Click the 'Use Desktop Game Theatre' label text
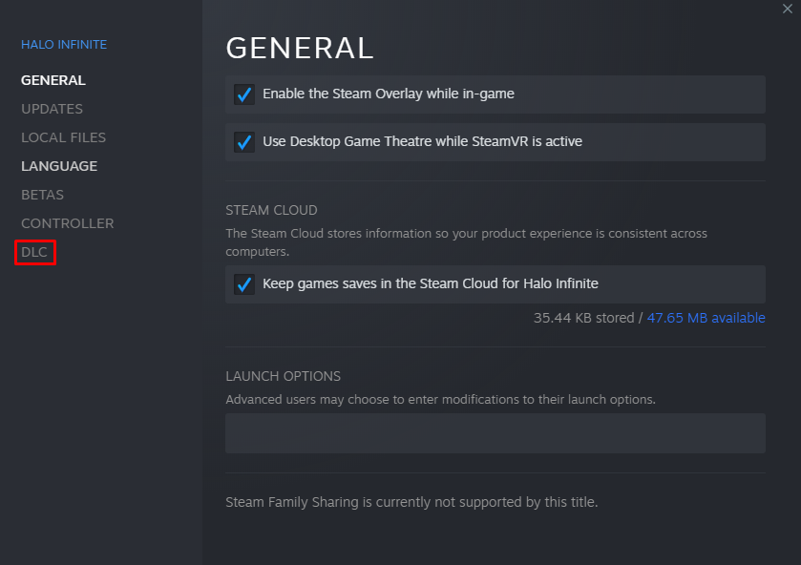This screenshot has height=565, width=801. 422,141
